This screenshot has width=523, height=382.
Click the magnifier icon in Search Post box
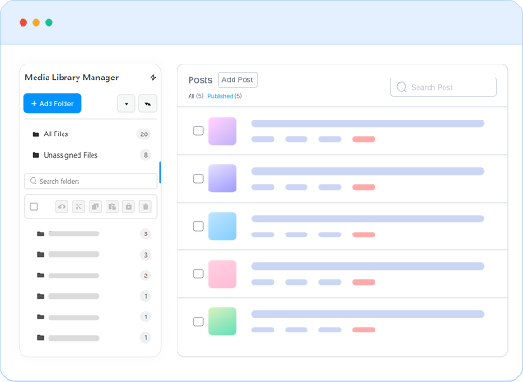pos(402,87)
